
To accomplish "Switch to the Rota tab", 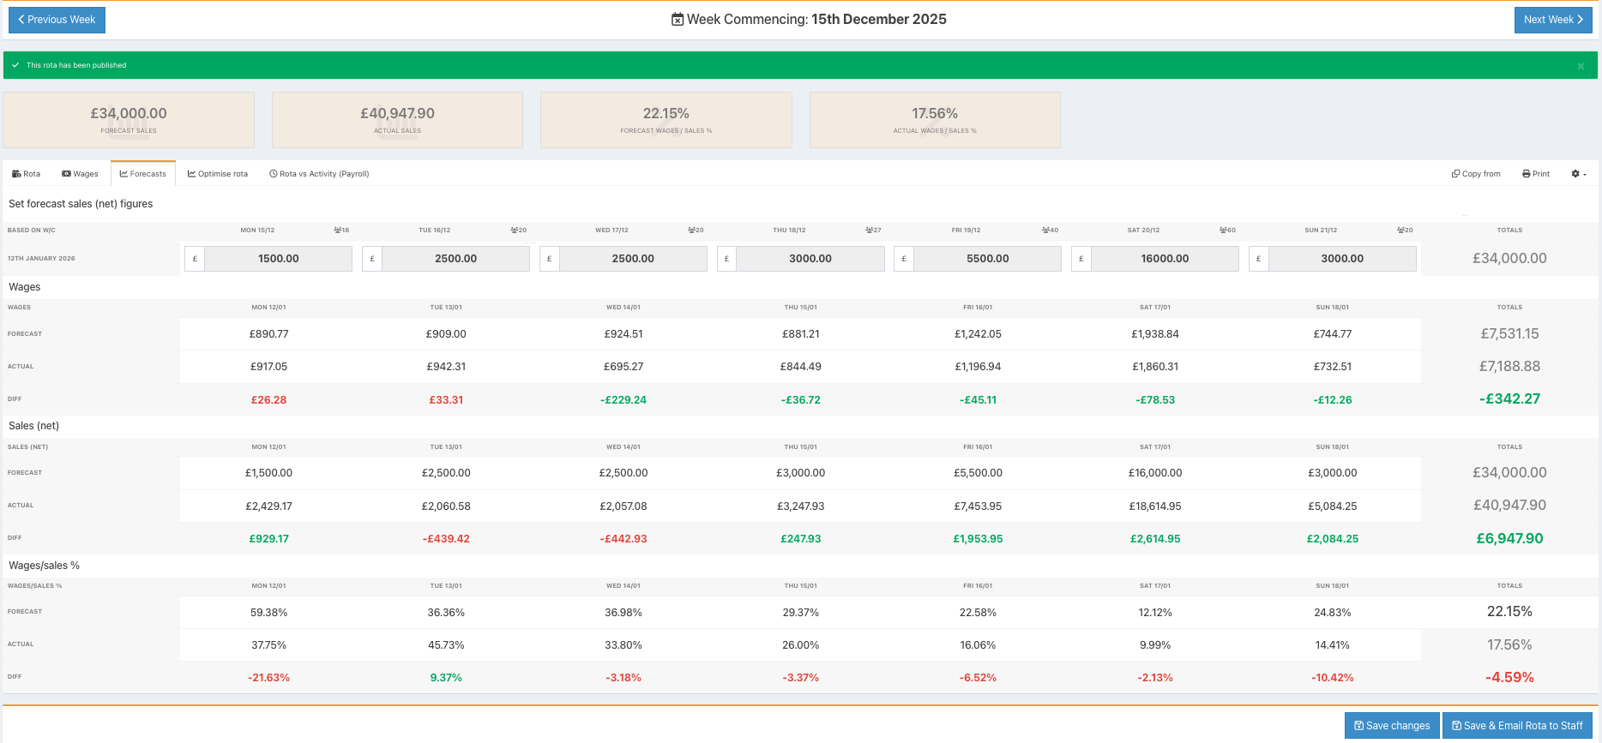I will [27, 174].
